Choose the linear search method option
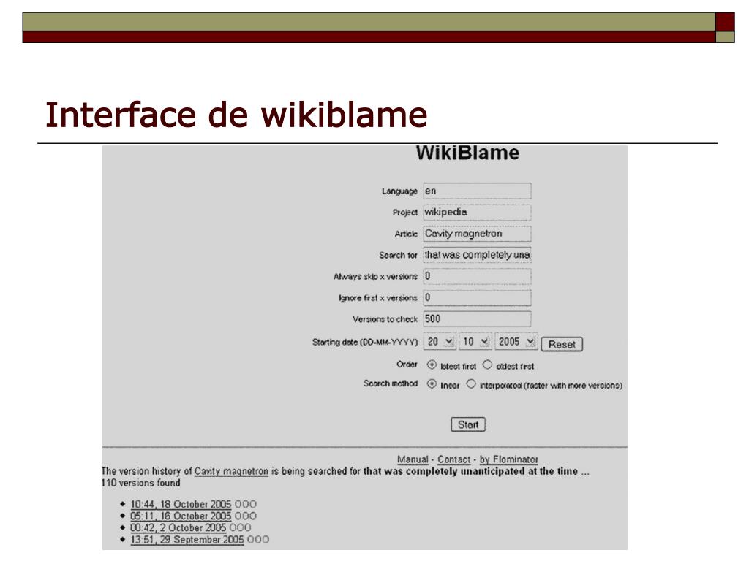This screenshot has width=749, height=561. (432, 384)
